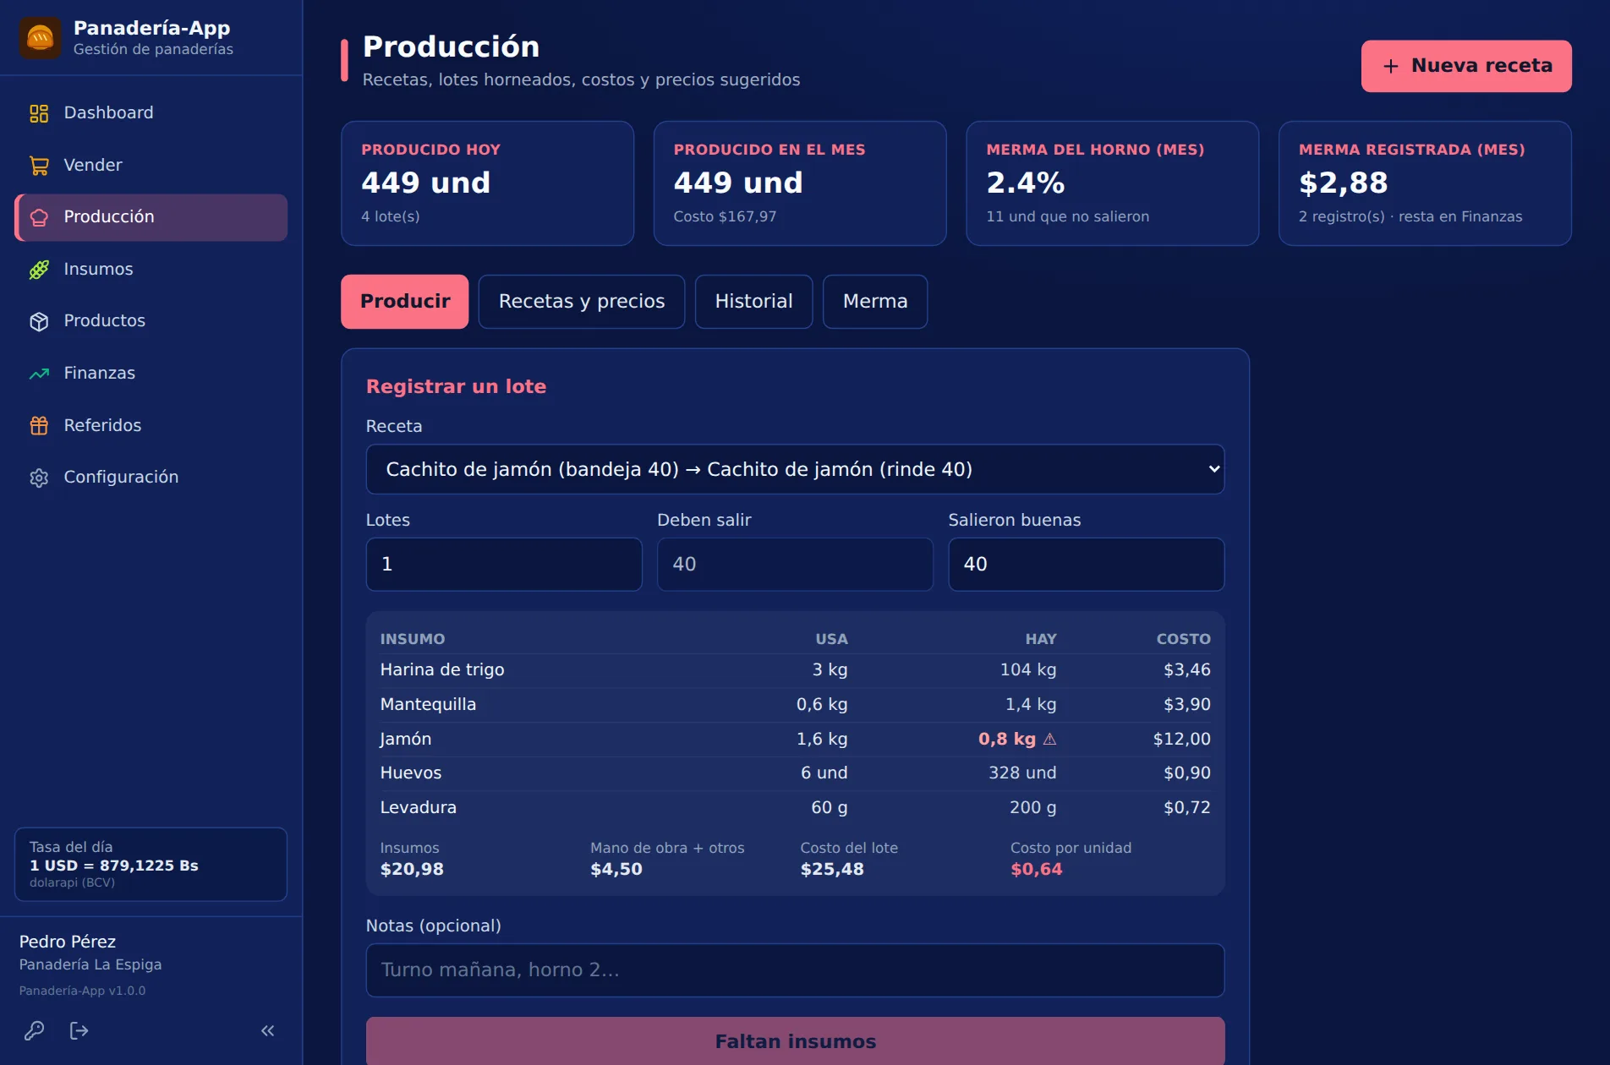Switch to Recetas y precios tab
Screen dimensions: 1610x1065
click(582, 302)
